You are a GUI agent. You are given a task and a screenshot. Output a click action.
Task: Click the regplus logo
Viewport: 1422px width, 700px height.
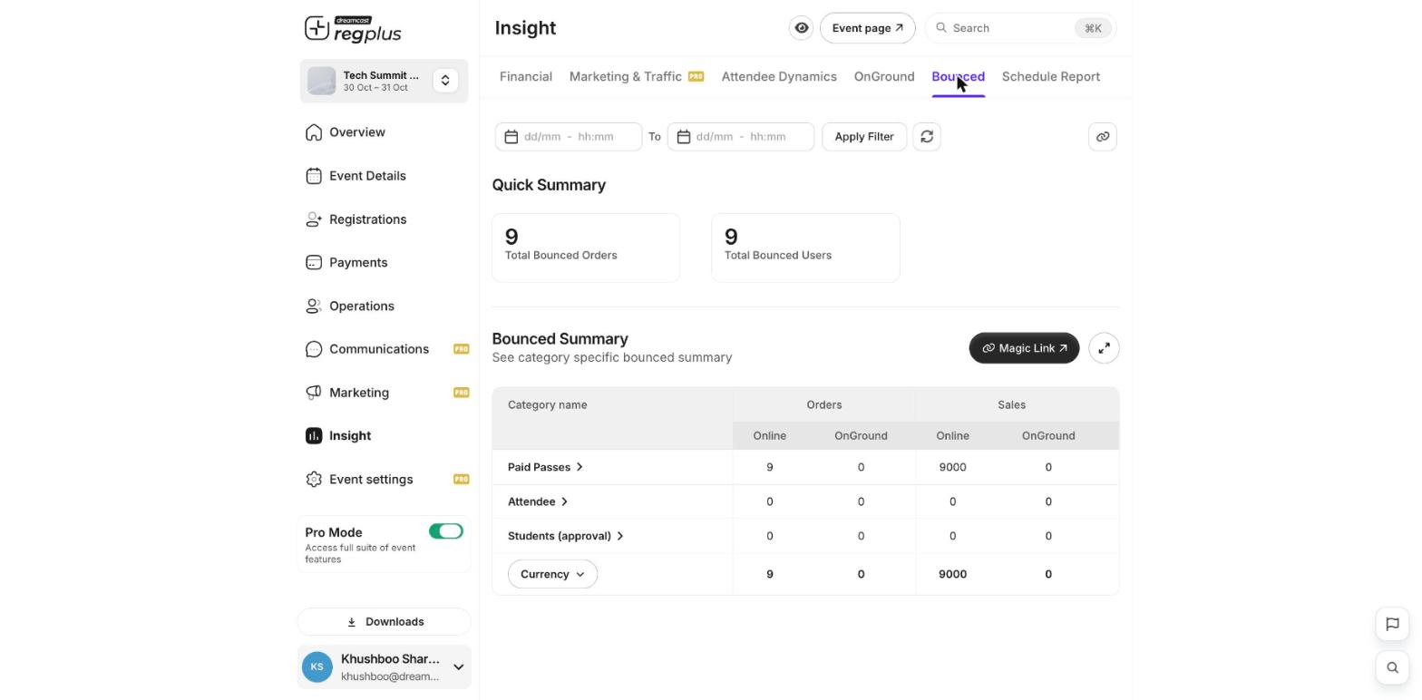pos(353,29)
